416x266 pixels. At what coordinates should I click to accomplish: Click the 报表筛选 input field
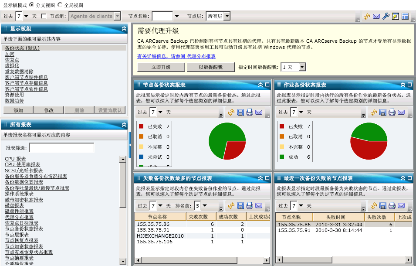tap(61, 147)
